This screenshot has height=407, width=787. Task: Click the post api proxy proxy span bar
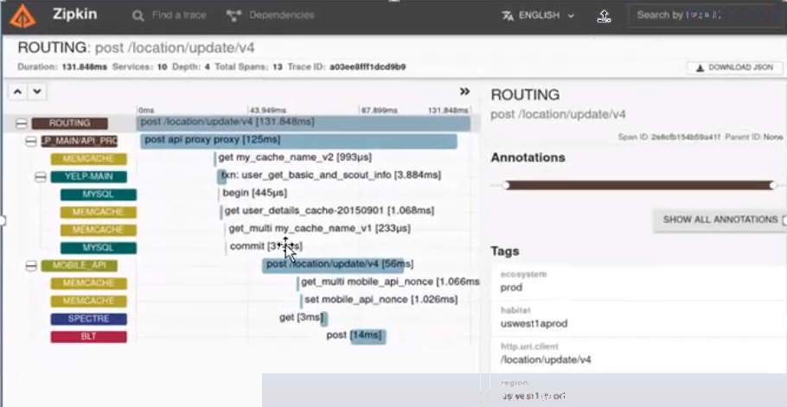coord(298,141)
